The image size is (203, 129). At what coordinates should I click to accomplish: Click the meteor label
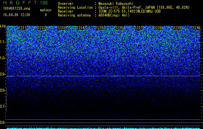point(46,10)
